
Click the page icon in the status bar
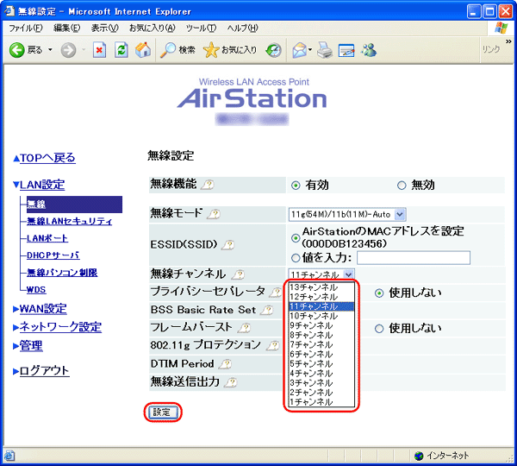tap(9, 456)
